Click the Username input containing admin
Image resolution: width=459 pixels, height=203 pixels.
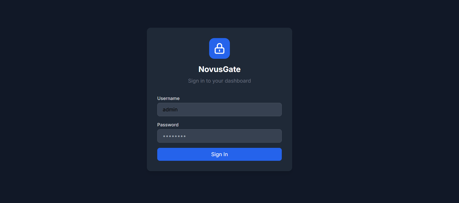[219, 109]
